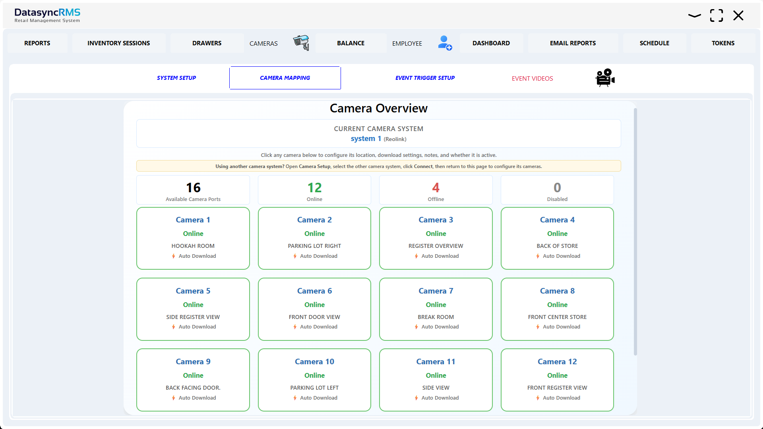This screenshot has height=429, width=763.
Task: Click the lightning bolt icon on Camera 7
Action: click(416, 327)
